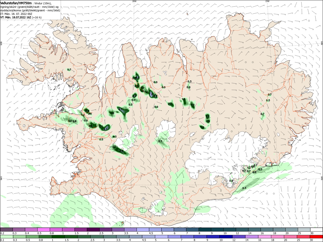Screen dimensions: 323x242
Task: Select the violet swatch between 12 and 14 in bottom legend row
Action: [239, 237]
